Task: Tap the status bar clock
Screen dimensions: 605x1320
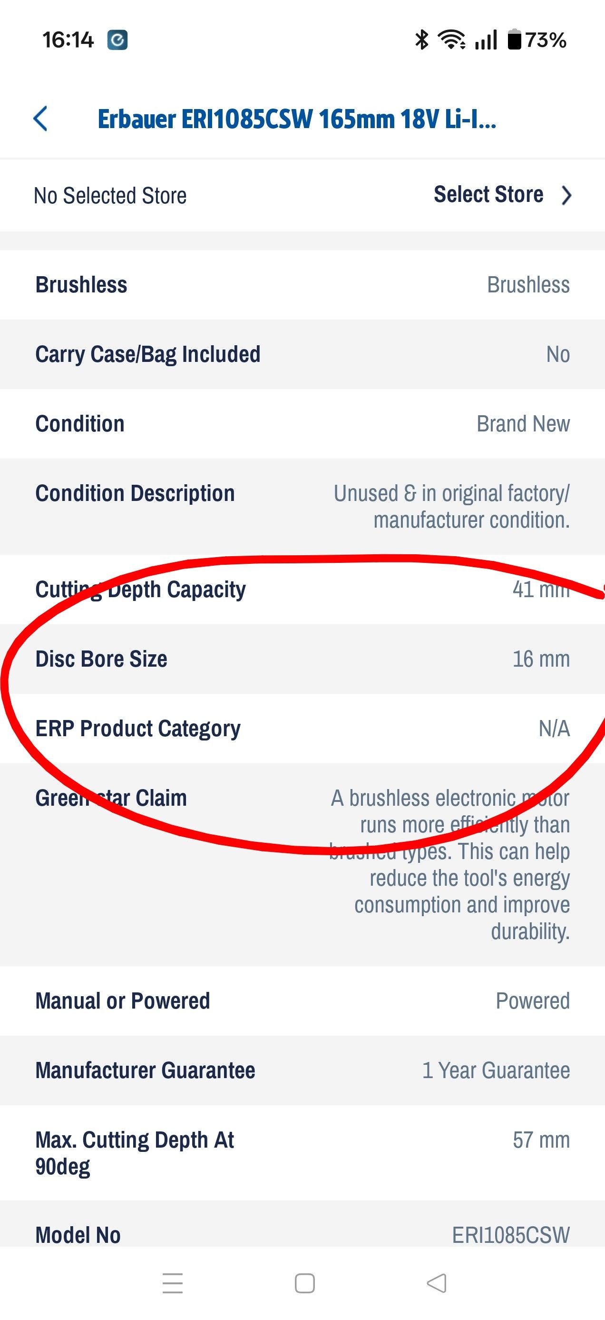Action: 68,40
